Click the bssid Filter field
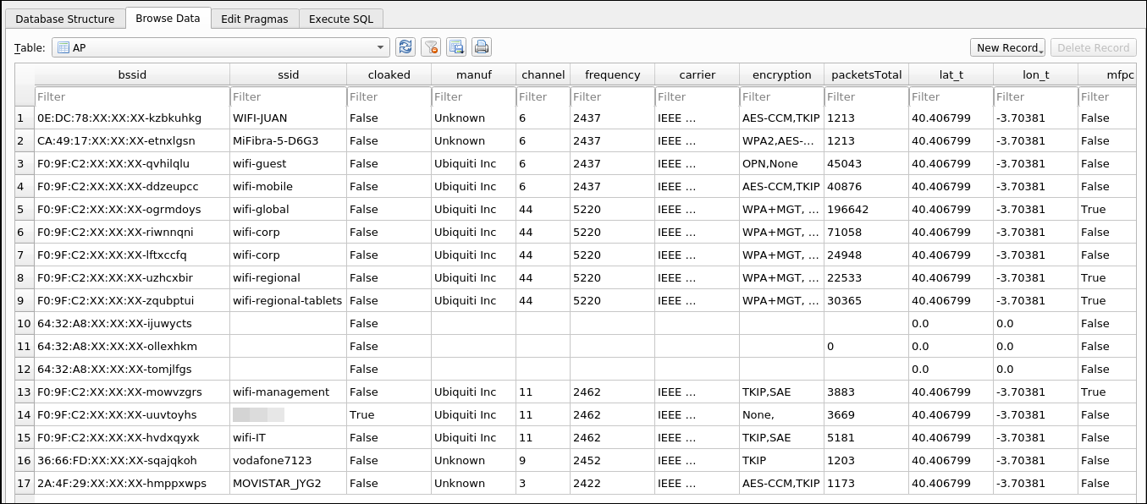 tap(131, 96)
